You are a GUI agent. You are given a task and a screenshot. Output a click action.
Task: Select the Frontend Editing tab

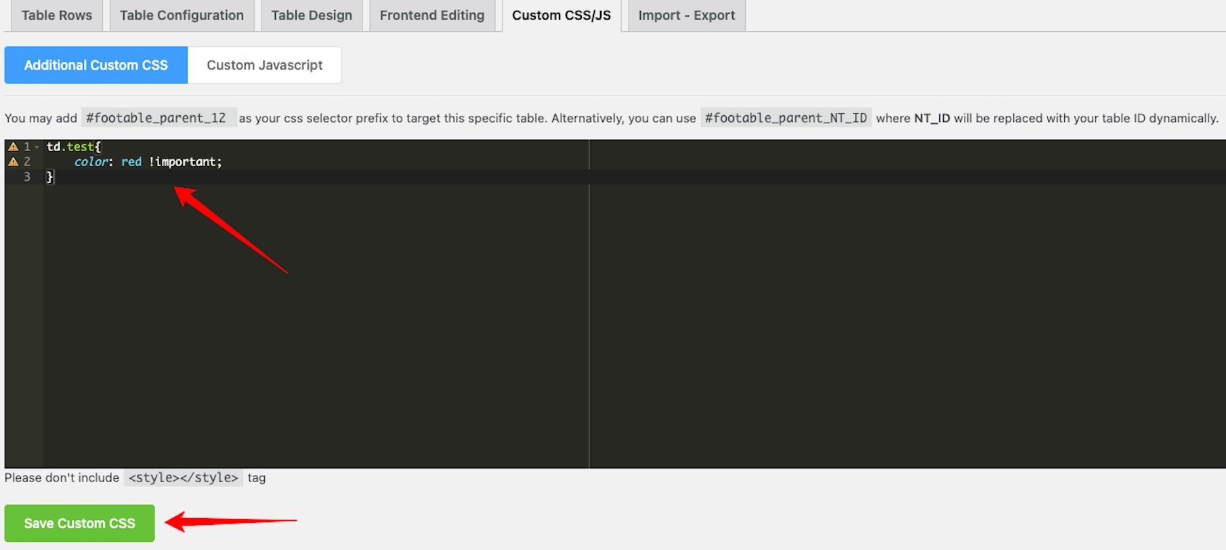click(x=432, y=16)
